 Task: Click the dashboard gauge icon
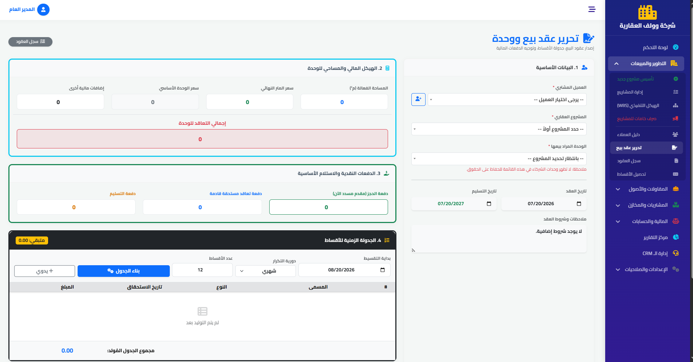coord(676,47)
